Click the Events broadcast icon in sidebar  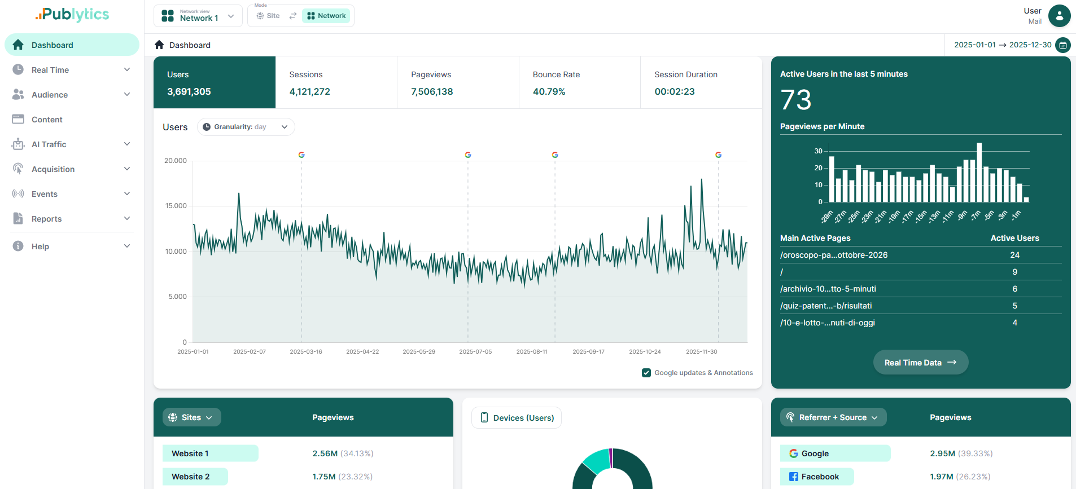[18, 193]
